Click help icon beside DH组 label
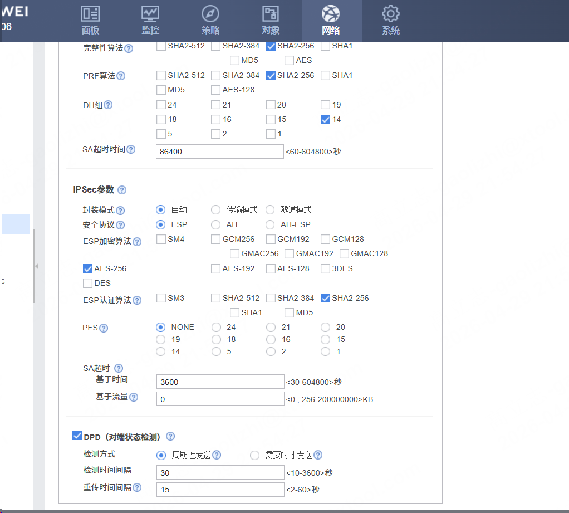Viewport: 569px width, 513px height. coord(108,105)
